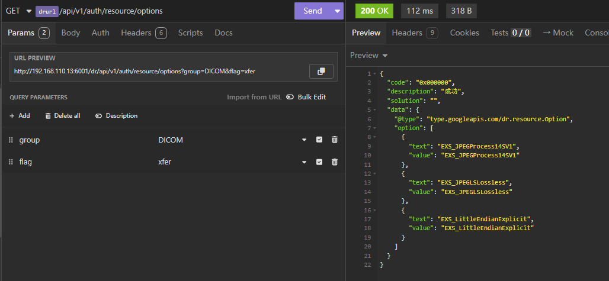
Task: Click Import from URL
Action: click(254, 97)
